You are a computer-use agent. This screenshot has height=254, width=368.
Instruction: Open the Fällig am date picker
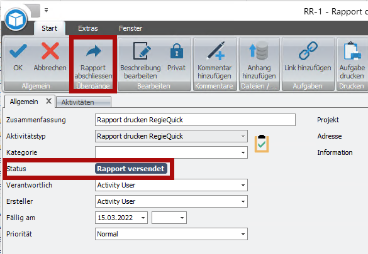143,218
